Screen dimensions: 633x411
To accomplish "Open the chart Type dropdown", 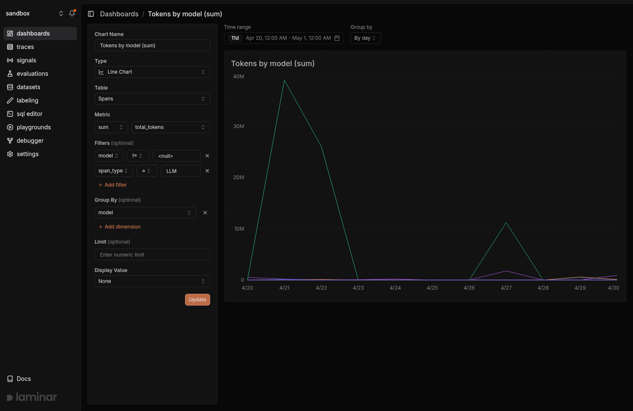I will click(152, 72).
